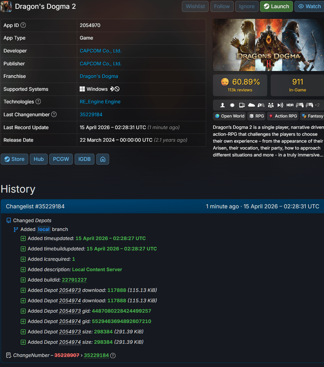Screen dimensions: 324x367
Task: Click the Follow button
Action: click(222, 6)
